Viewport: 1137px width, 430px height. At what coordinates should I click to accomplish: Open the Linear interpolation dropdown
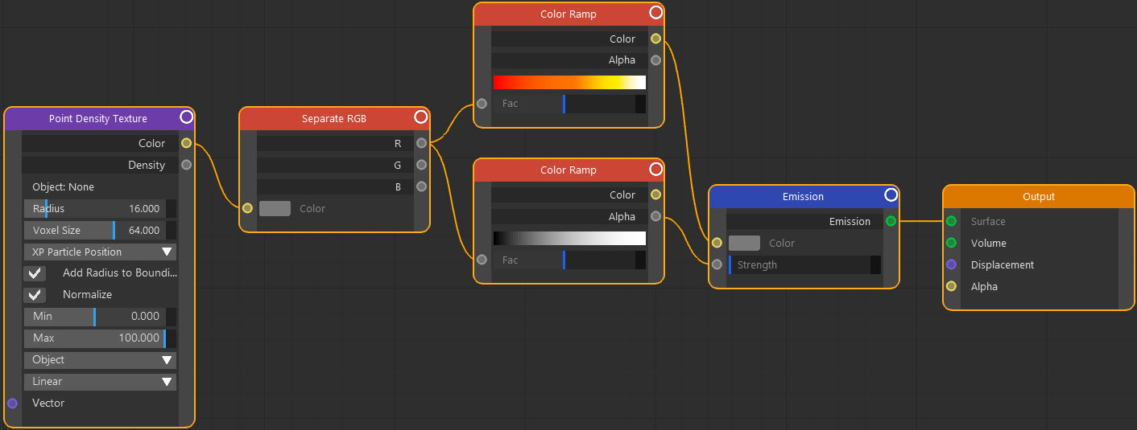tap(100, 381)
